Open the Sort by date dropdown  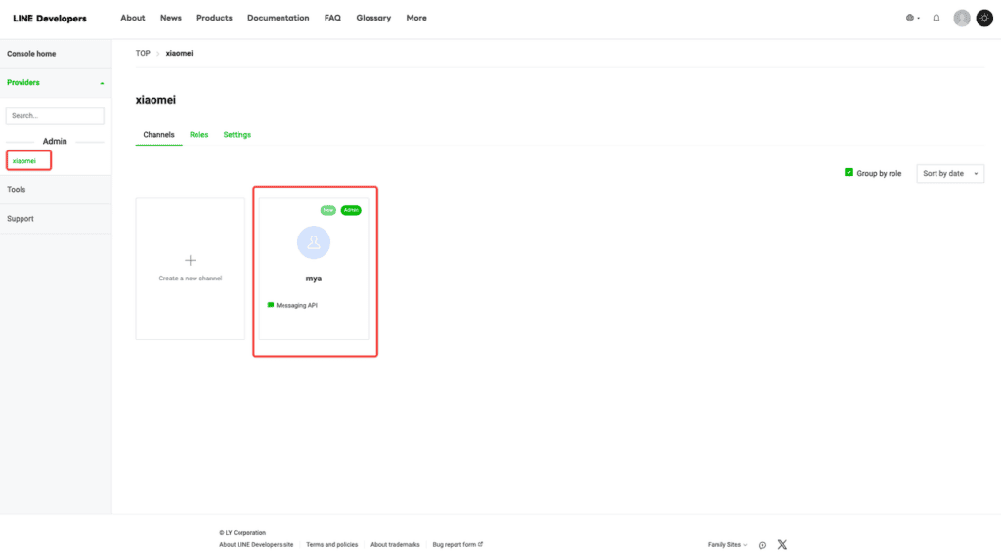[950, 174]
